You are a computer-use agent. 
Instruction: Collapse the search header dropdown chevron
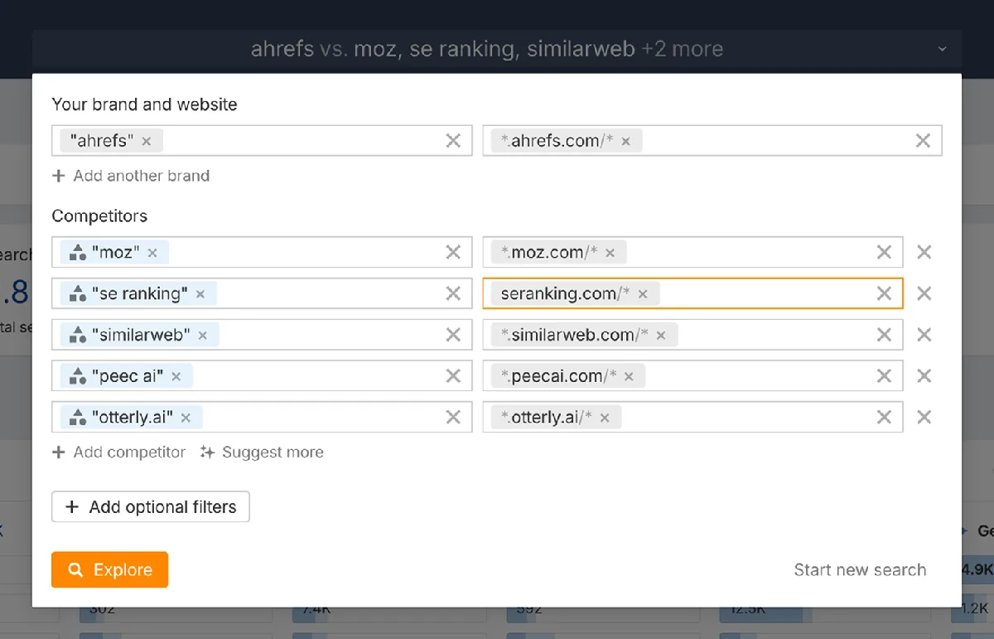[942, 50]
